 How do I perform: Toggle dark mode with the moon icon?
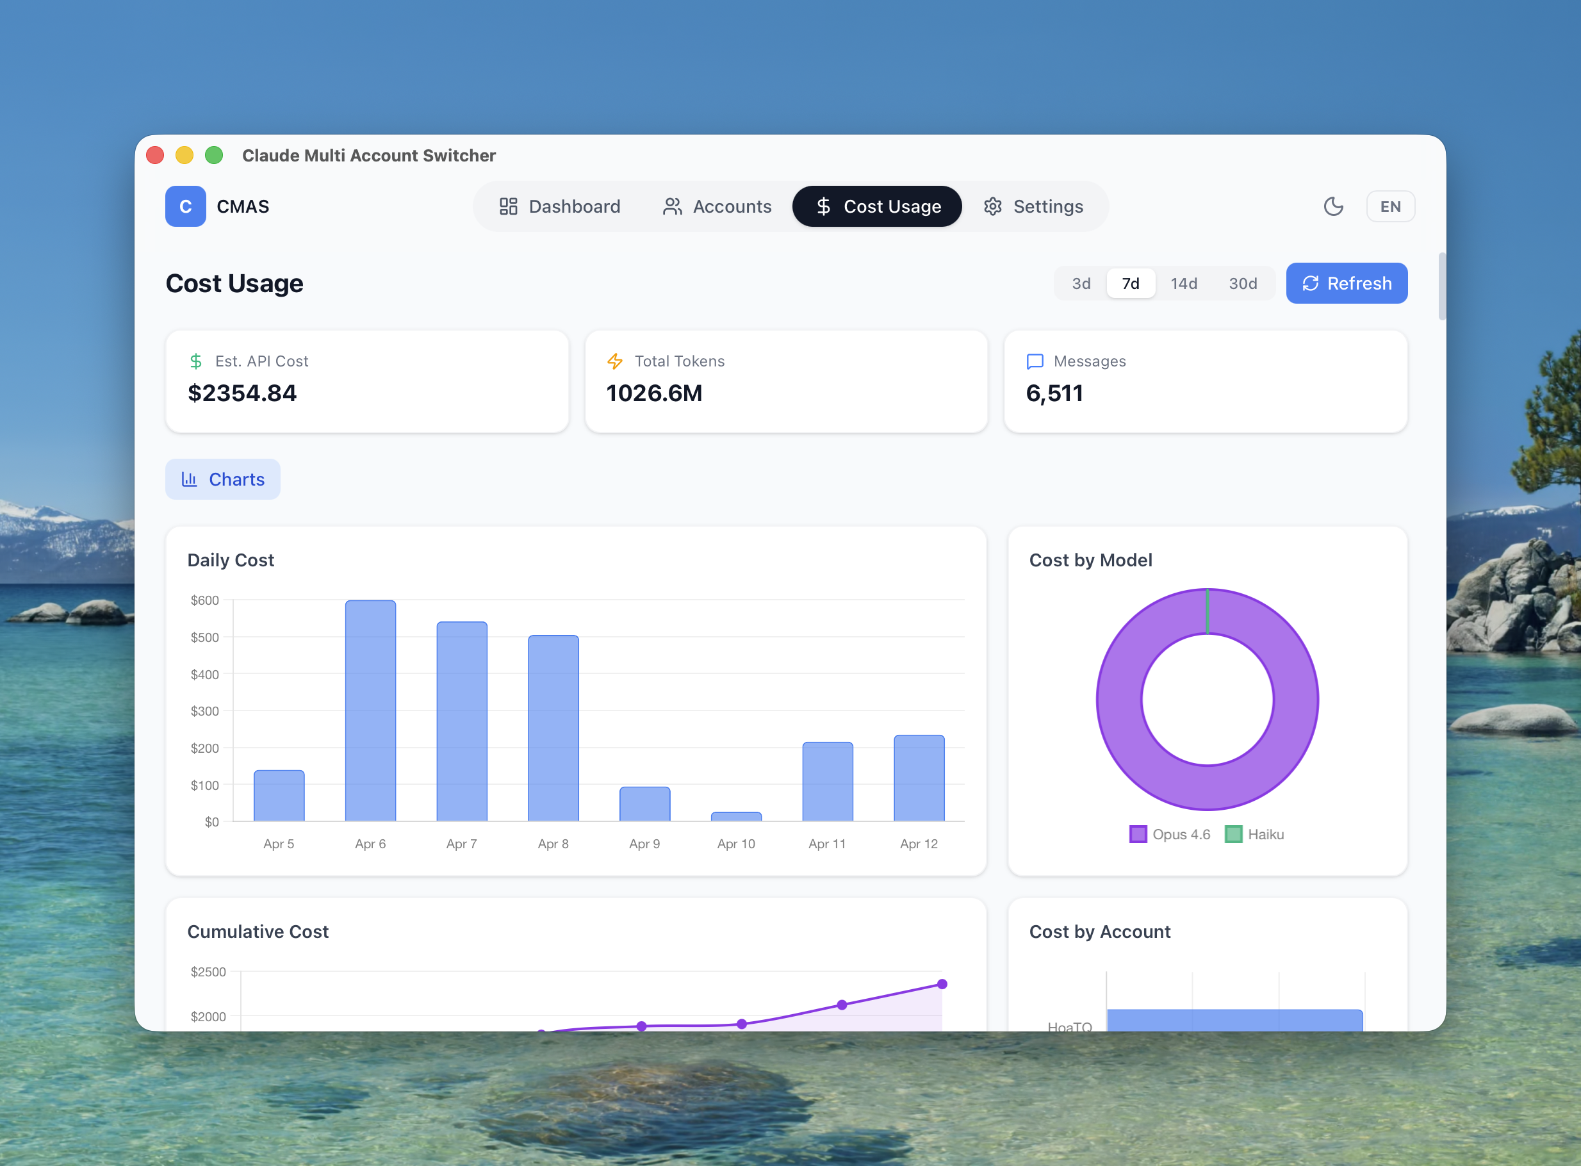pyautogui.click(x=1333, y=206)
